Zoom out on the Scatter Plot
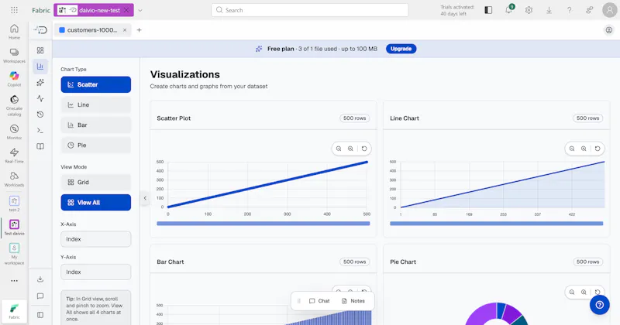 pyautogui.click(x=339, y=149)
